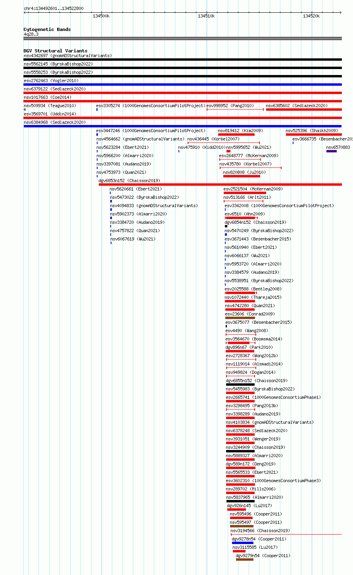Open the esv2521504 (McKernan2009) variant
The image size is (353, 575).
[253, 189]
